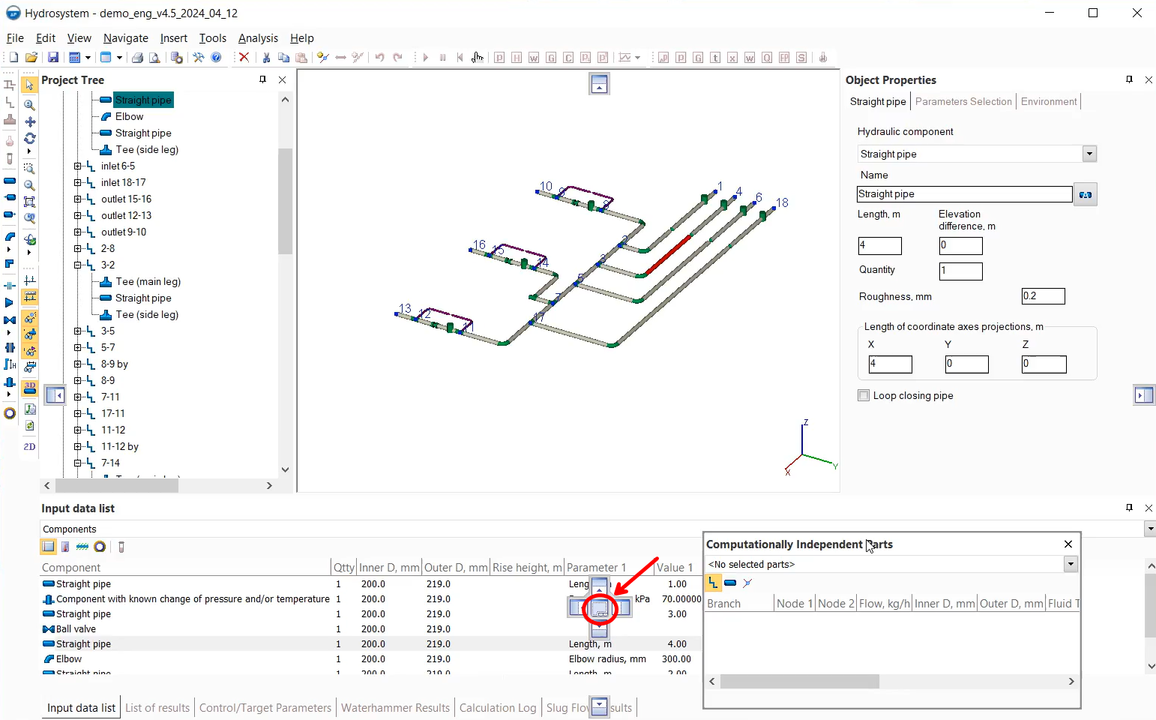Open the Parameters Selection tab

point(963,102)
